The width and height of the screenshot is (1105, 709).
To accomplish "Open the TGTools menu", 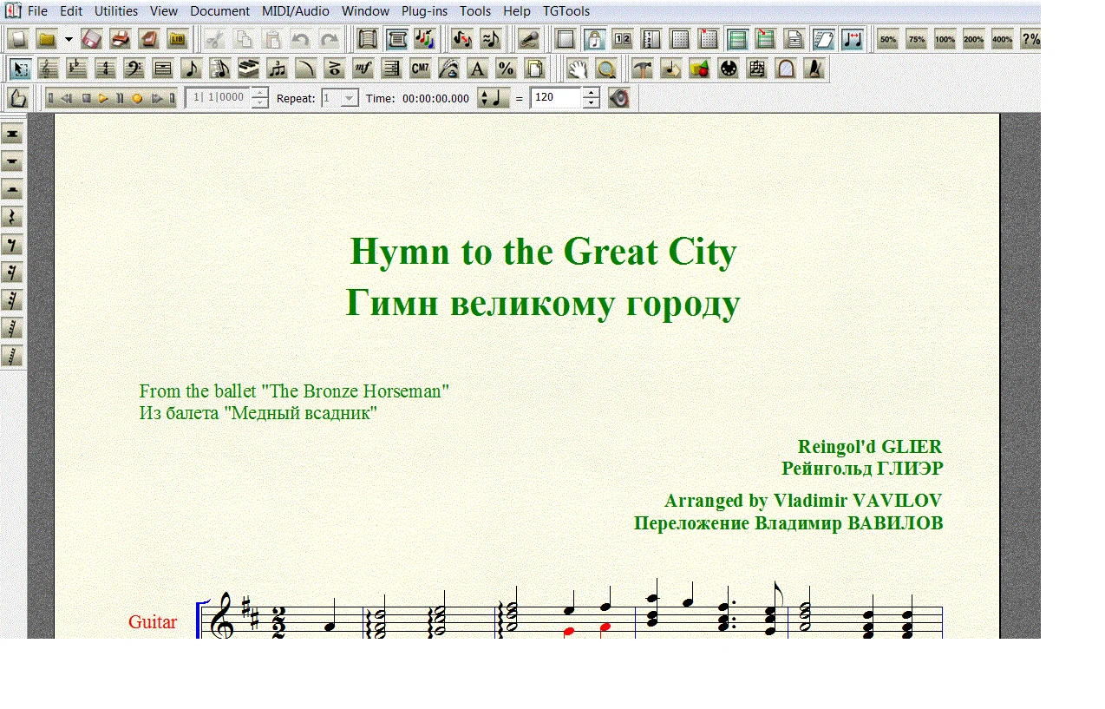I will (566, 11).
